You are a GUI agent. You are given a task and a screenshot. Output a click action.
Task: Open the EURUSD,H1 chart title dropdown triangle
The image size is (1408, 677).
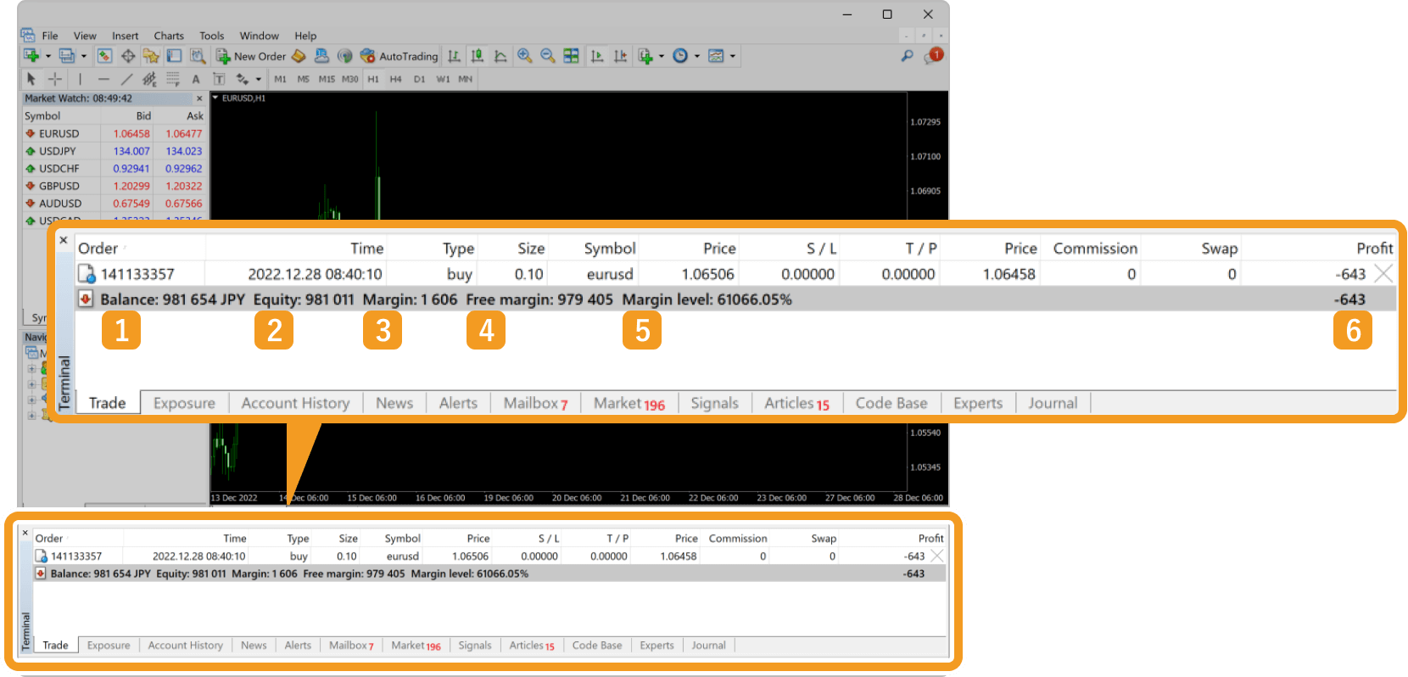(215, 98)
